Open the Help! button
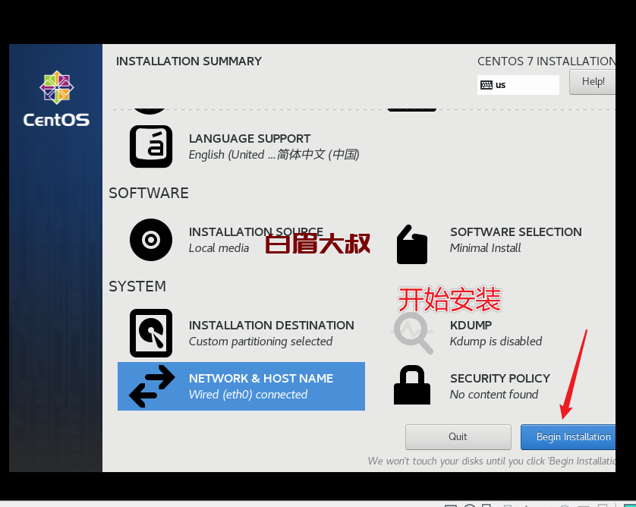This screenshot has height=507, width=636. 592,82
